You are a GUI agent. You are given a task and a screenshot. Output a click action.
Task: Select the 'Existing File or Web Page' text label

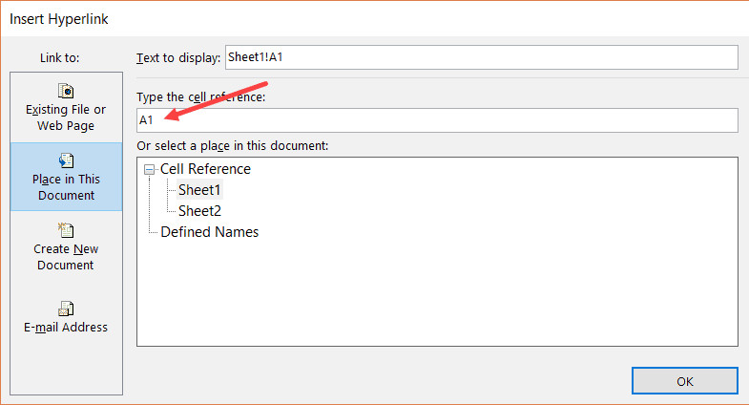[66, 117]
